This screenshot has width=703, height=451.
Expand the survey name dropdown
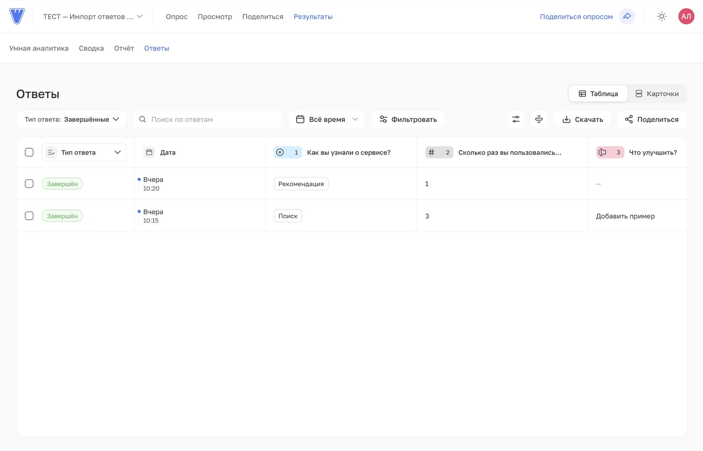[93, 17]
